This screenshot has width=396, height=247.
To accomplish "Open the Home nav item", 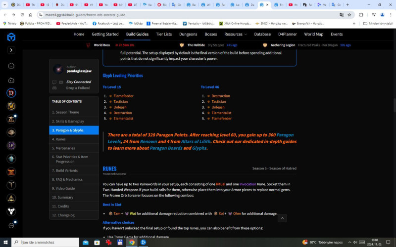I will tap(79, 34).
